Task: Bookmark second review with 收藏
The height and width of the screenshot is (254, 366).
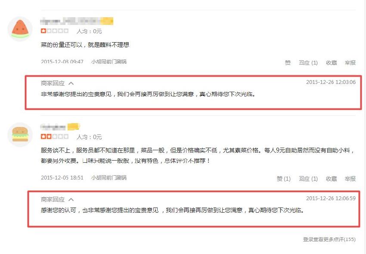Action: click(332, 179)
